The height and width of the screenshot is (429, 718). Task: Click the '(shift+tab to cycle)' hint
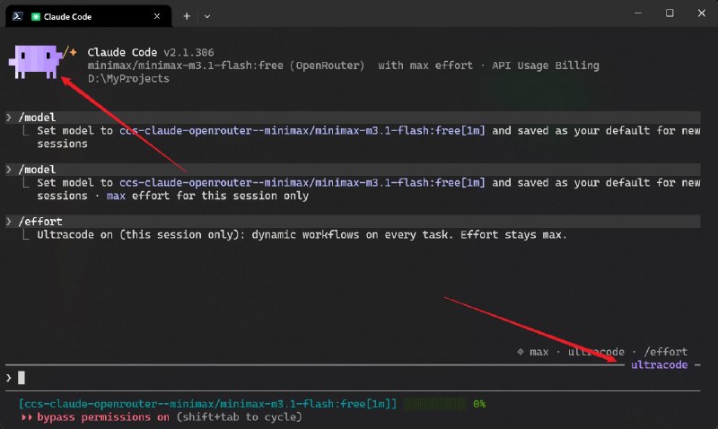(x=239, y=417)
